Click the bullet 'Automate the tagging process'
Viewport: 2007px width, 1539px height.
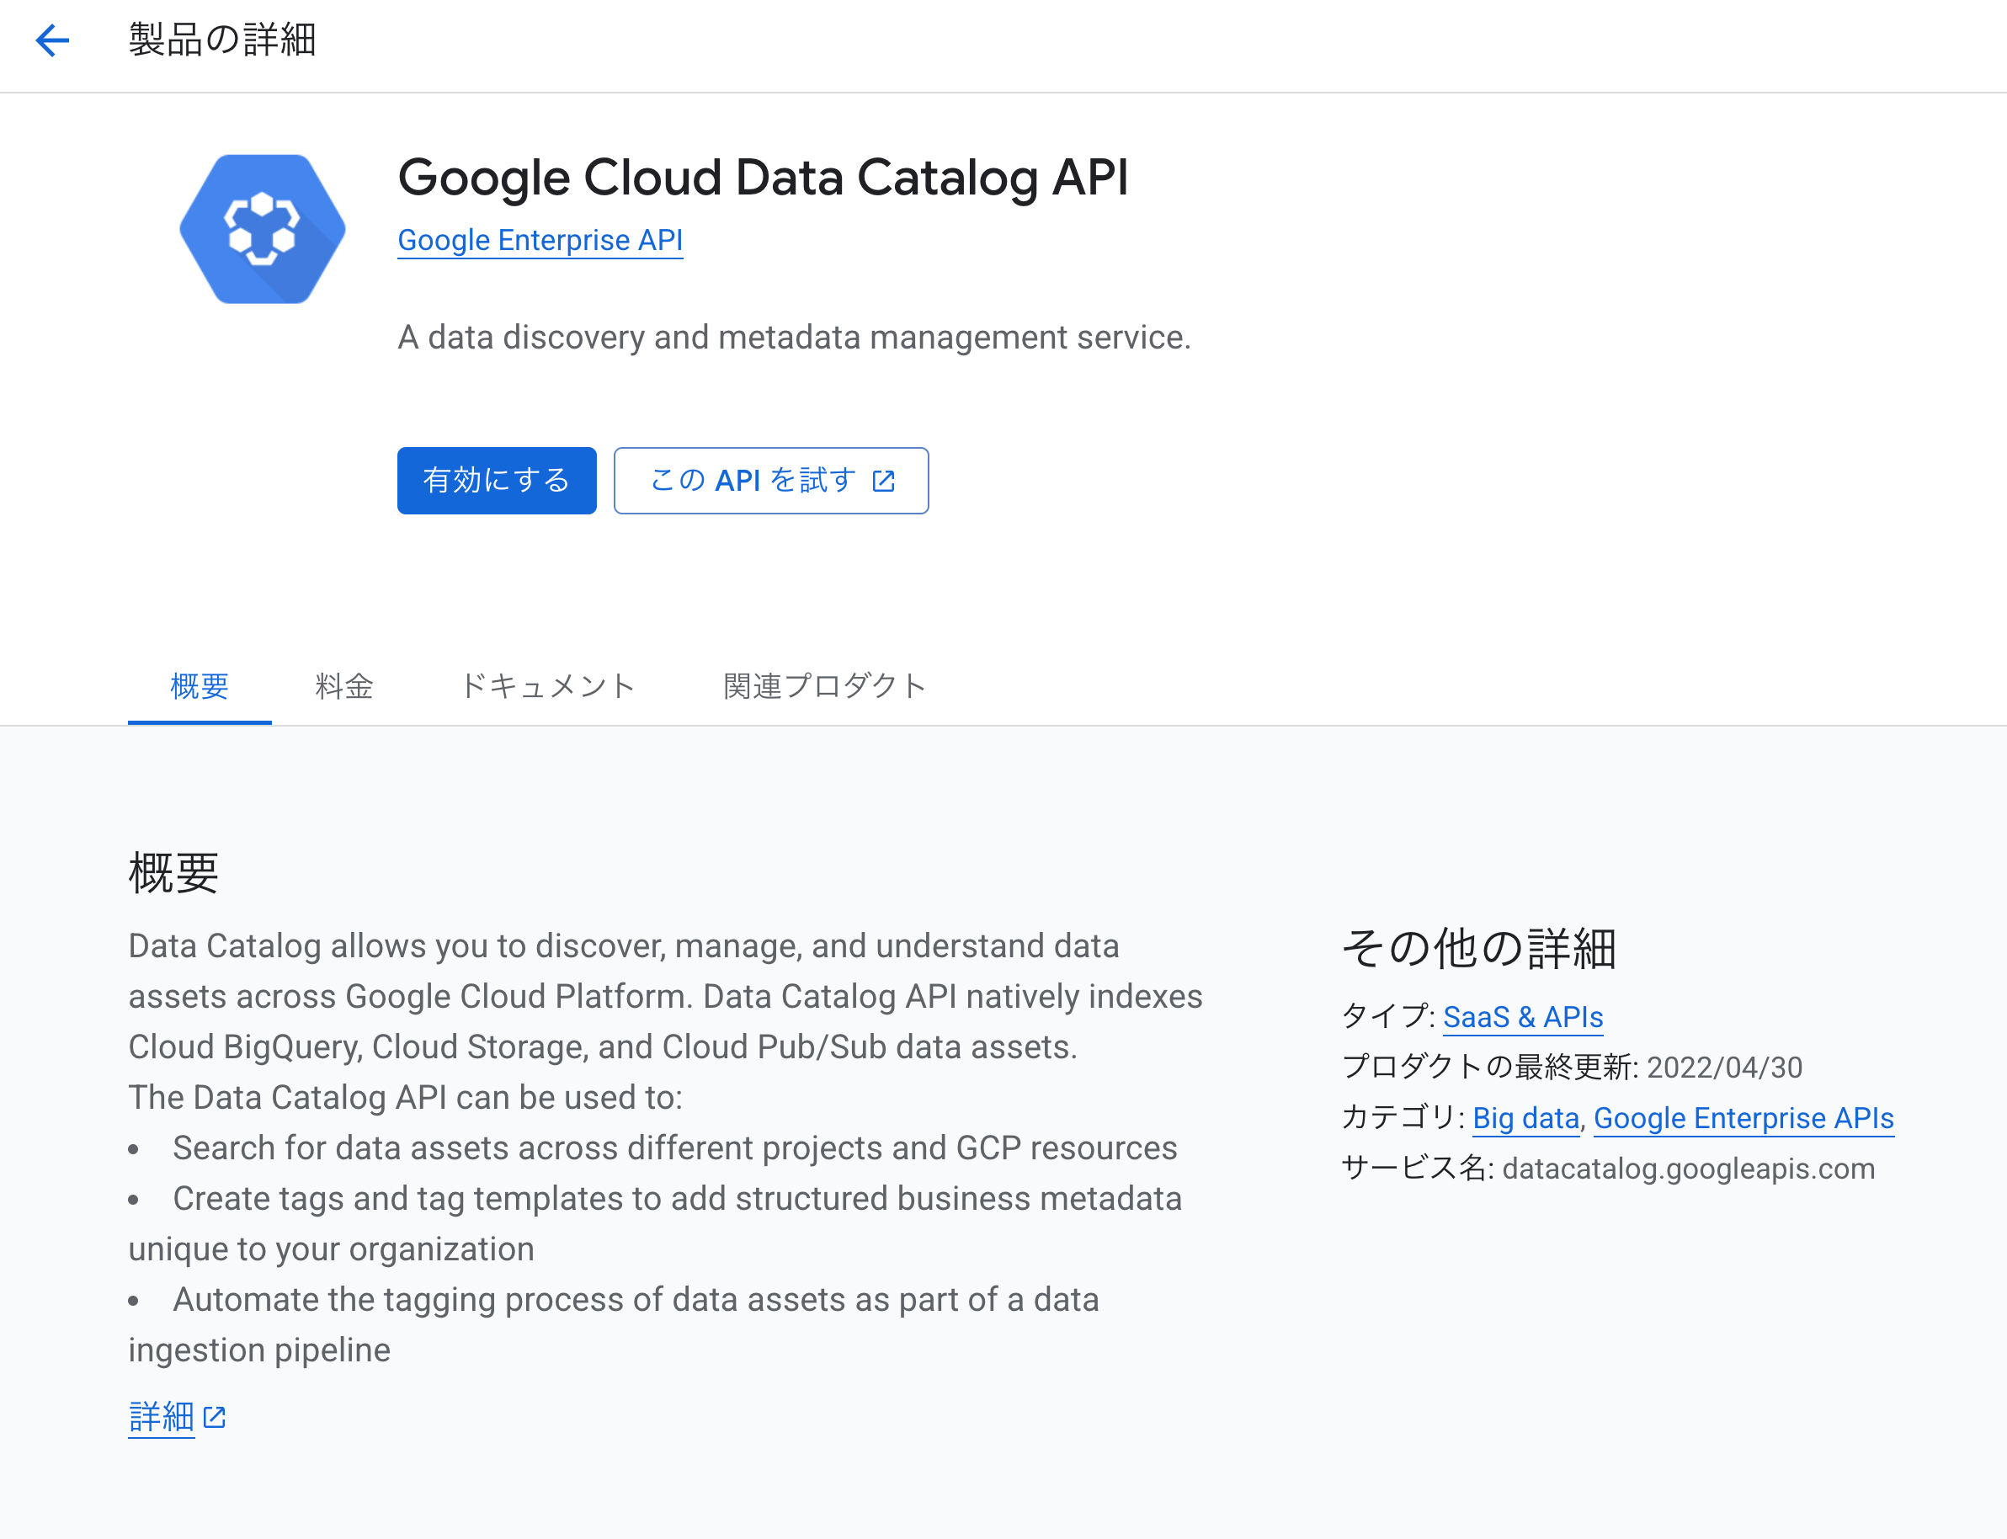click(x=614, y=1323)
